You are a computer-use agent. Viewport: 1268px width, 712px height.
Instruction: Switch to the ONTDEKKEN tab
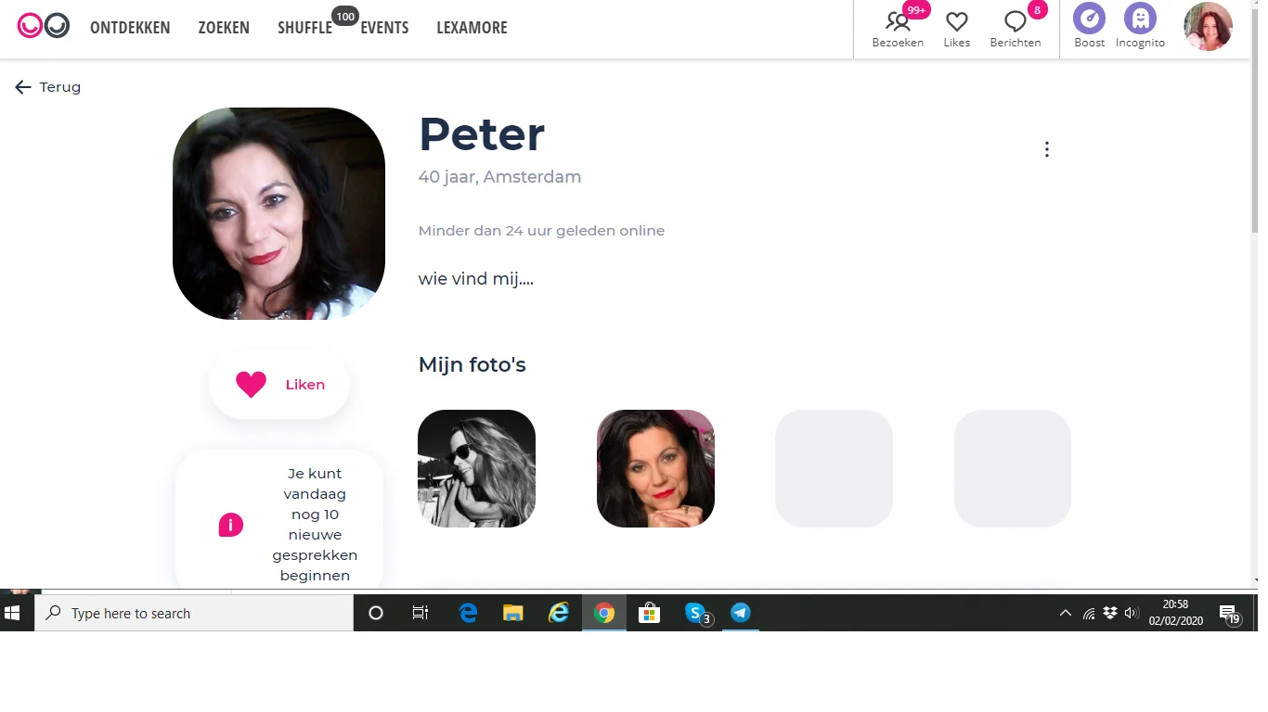point(129,27)
